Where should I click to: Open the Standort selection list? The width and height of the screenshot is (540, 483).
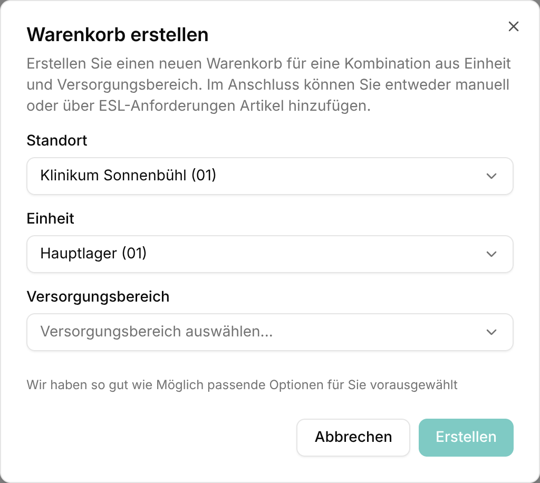pos(270,176)
